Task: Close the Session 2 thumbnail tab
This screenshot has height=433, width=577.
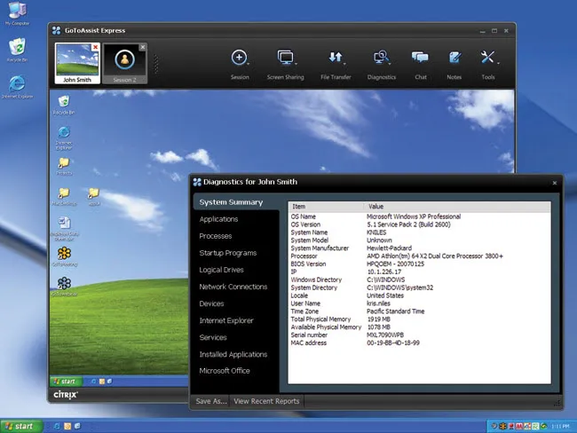Action: click(x=143, y=47)
